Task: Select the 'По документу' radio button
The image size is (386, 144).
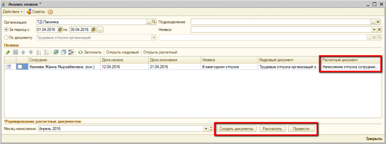Action: (6, 38)
